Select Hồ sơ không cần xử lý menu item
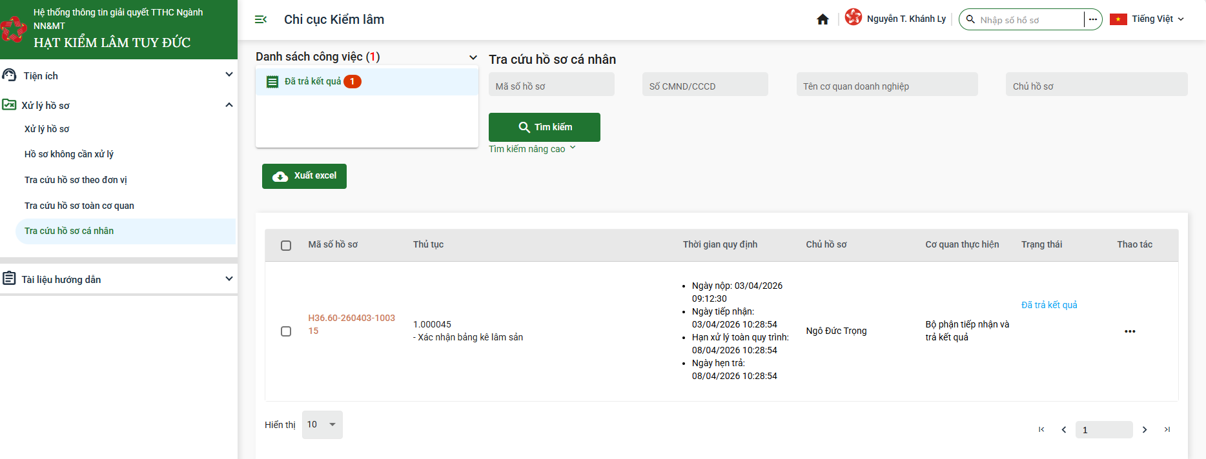Viewport: 1206px width, 459px height. (69, 154)
